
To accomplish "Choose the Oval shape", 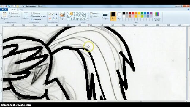I will click(x=74, y=14).
